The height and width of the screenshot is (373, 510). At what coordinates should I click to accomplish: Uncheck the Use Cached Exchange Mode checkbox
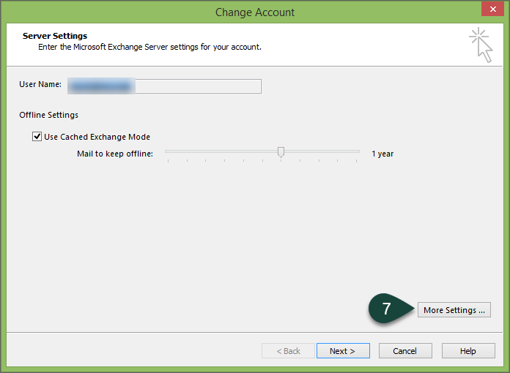pyautogui.click(x=37, y=137)
